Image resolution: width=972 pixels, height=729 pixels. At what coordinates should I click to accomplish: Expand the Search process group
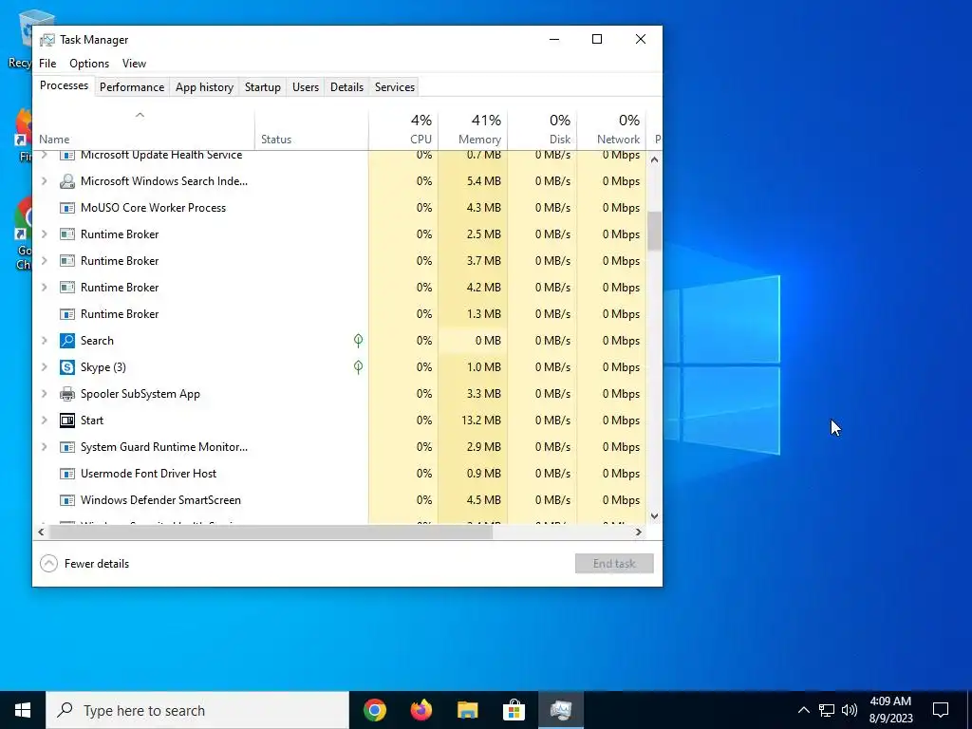[x=44, y=341]
